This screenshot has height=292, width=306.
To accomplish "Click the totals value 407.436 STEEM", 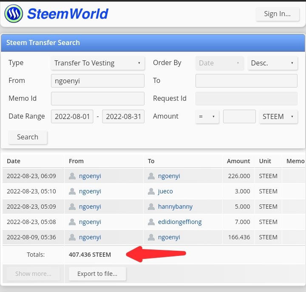I will pyautogui.click(x=90, y=255).
